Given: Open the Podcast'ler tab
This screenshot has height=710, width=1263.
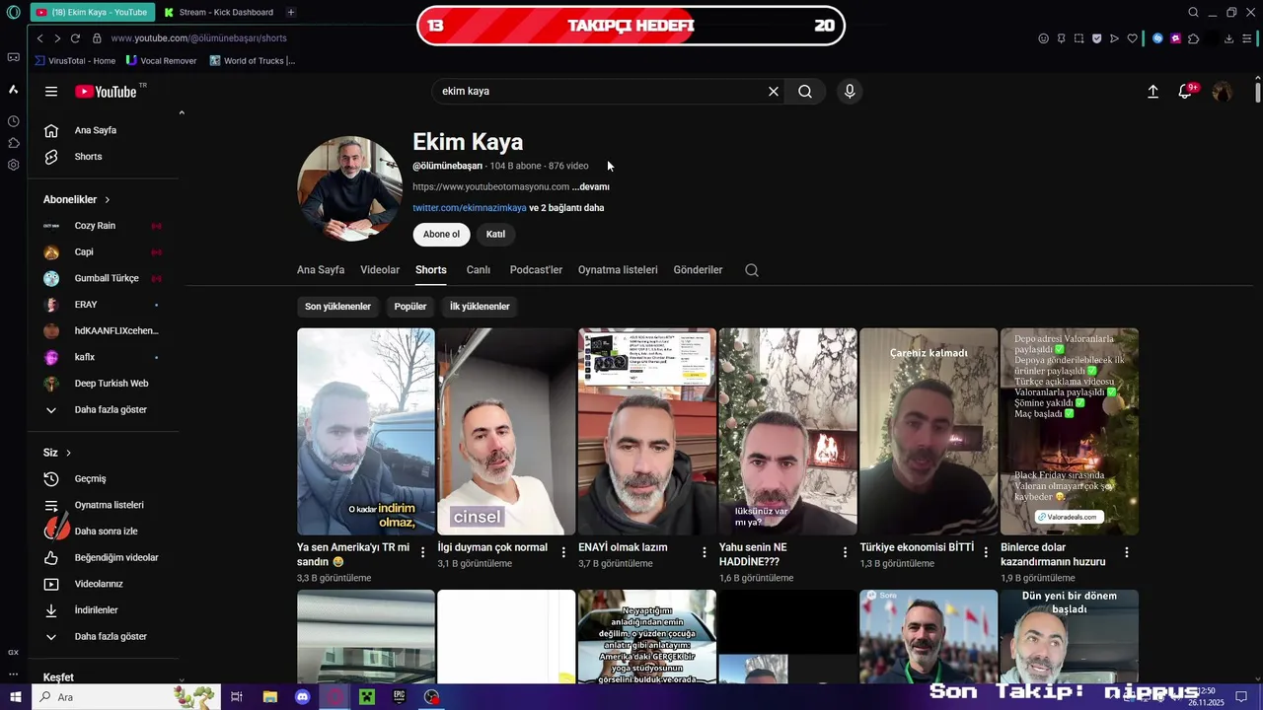Looking at the screenshot, I should point(536,270).
